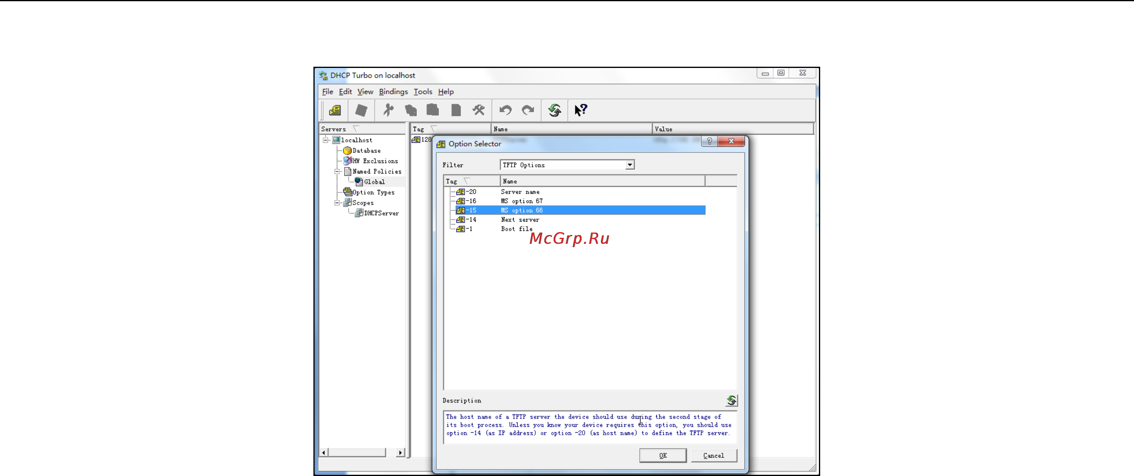
Task: Open the Bindings menu
Action: tap(393, 91)
